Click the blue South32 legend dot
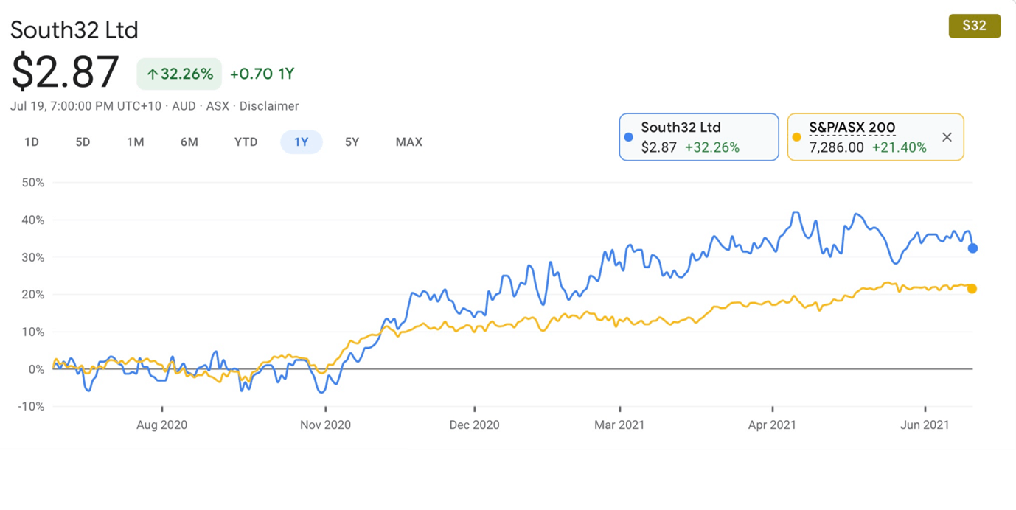This screenshot has height=510, width=1016. click(x=629, y=137)
